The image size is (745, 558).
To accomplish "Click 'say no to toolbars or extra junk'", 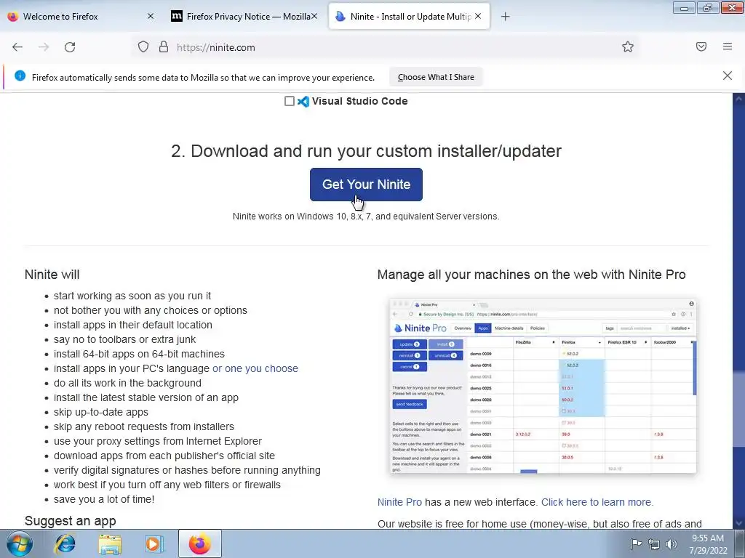I will [124, 340].
